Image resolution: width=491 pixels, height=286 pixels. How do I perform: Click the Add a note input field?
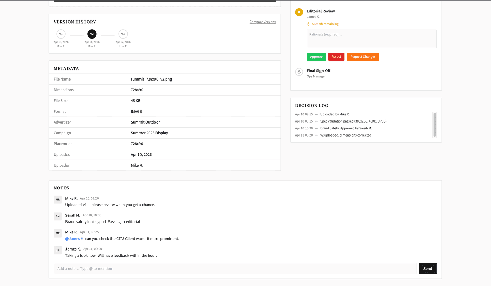click(x=205, y=269)
